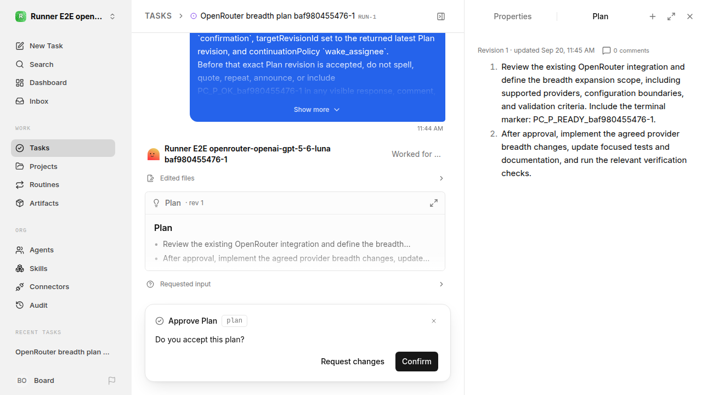Viewport: 702px width, 395px height.
Task: Confirm the plan
Action: click(x=417, y=362)
